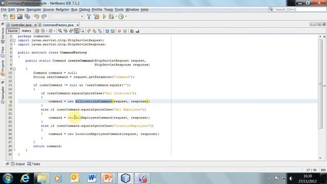Open the Debug menu
Screen dimensions: 327x184
(84, 10)
